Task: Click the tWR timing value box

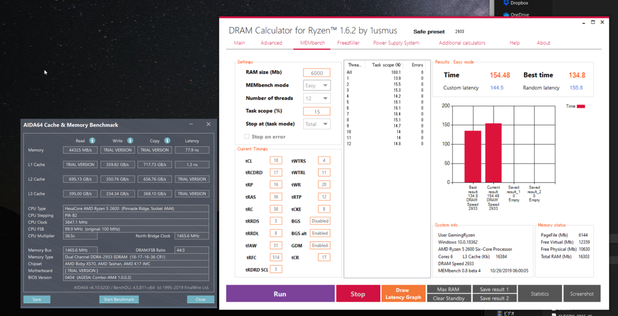Action: (x=324, y=185)
